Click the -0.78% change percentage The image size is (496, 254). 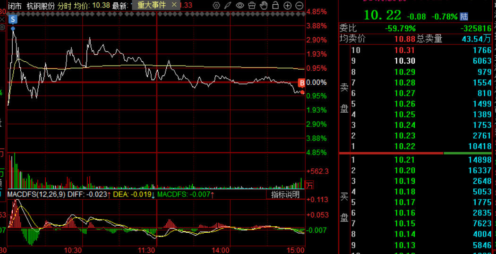click(x=445, y=16)
